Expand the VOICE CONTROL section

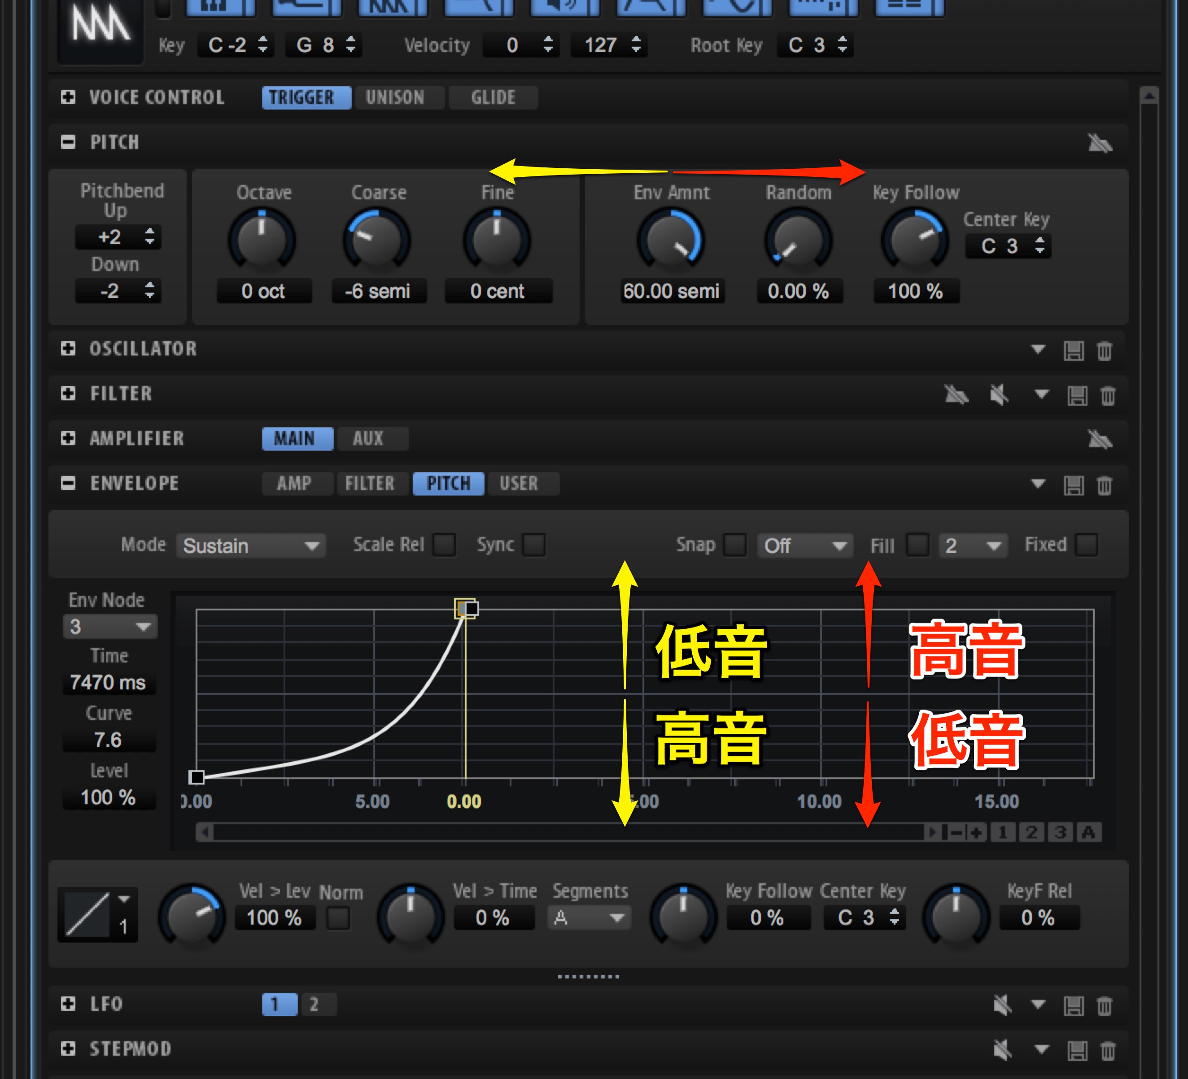pos(68,97)
